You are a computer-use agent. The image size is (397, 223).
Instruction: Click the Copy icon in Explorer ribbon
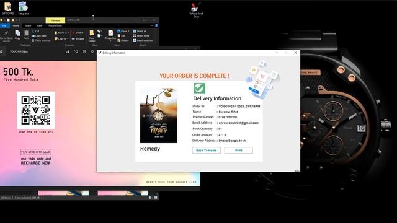17,35
